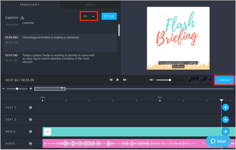Click the 00:16.145 end timestamp
236x150 pixels.
tap(11, 60)
